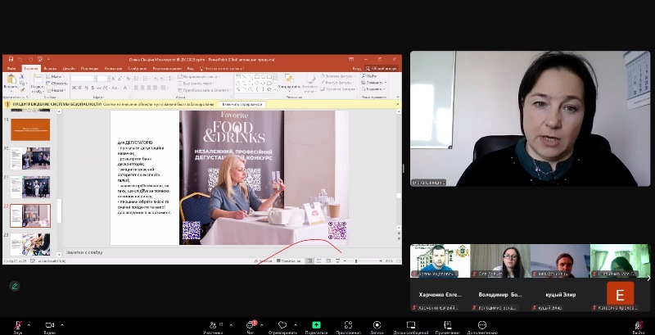The width and height of the screenshot is (655, 335).
Task: Toggle Zoom microphone mute (Звук)
Action: click(x=18, y=325)
